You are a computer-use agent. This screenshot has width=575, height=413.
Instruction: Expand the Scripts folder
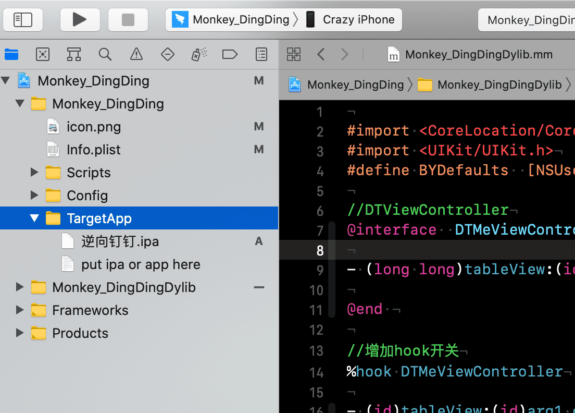(x=34, y=172)
